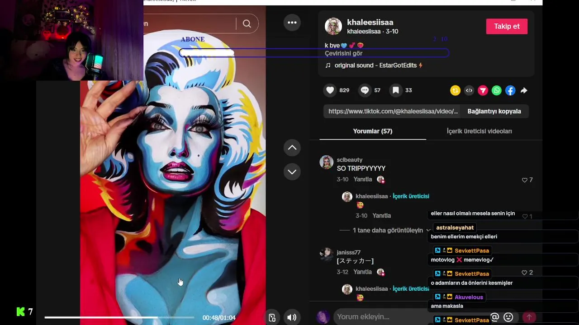Viewport: 579px width, 325px height.
Task: Open the emoji picker in comment box
Action: [x=508, y=317]
